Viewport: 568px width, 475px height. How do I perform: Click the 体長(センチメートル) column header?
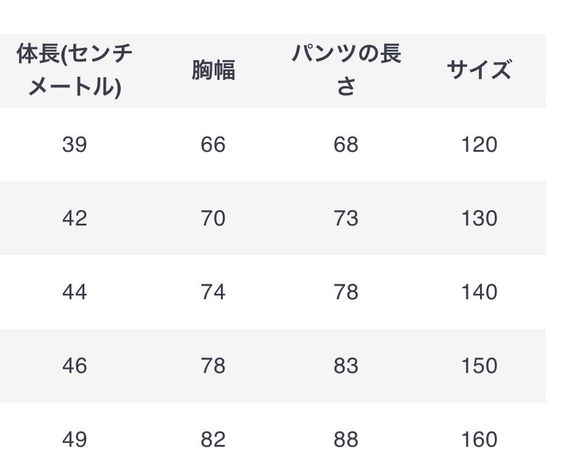[x=74, y=70]
